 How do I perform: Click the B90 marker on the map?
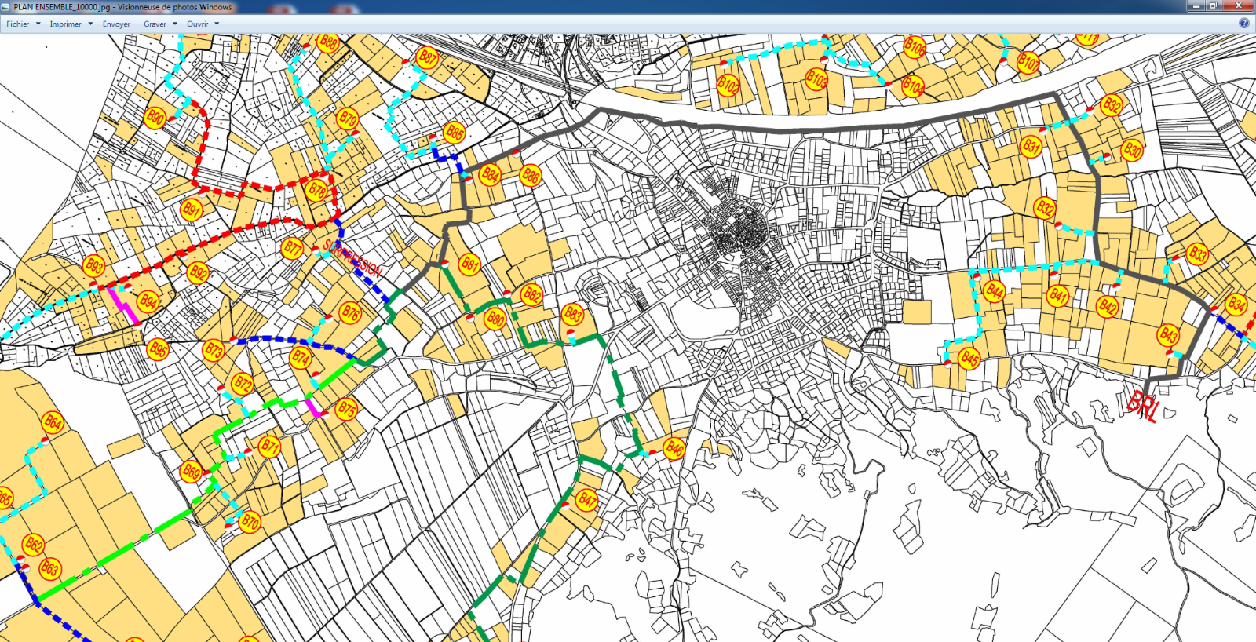point(155,118)
